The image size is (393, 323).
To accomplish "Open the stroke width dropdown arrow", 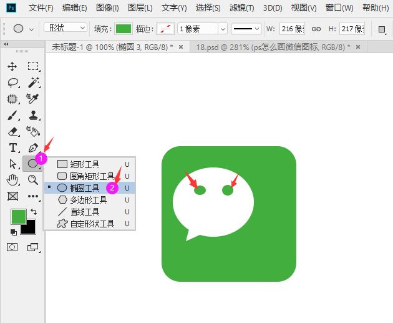I will point(223,29).
